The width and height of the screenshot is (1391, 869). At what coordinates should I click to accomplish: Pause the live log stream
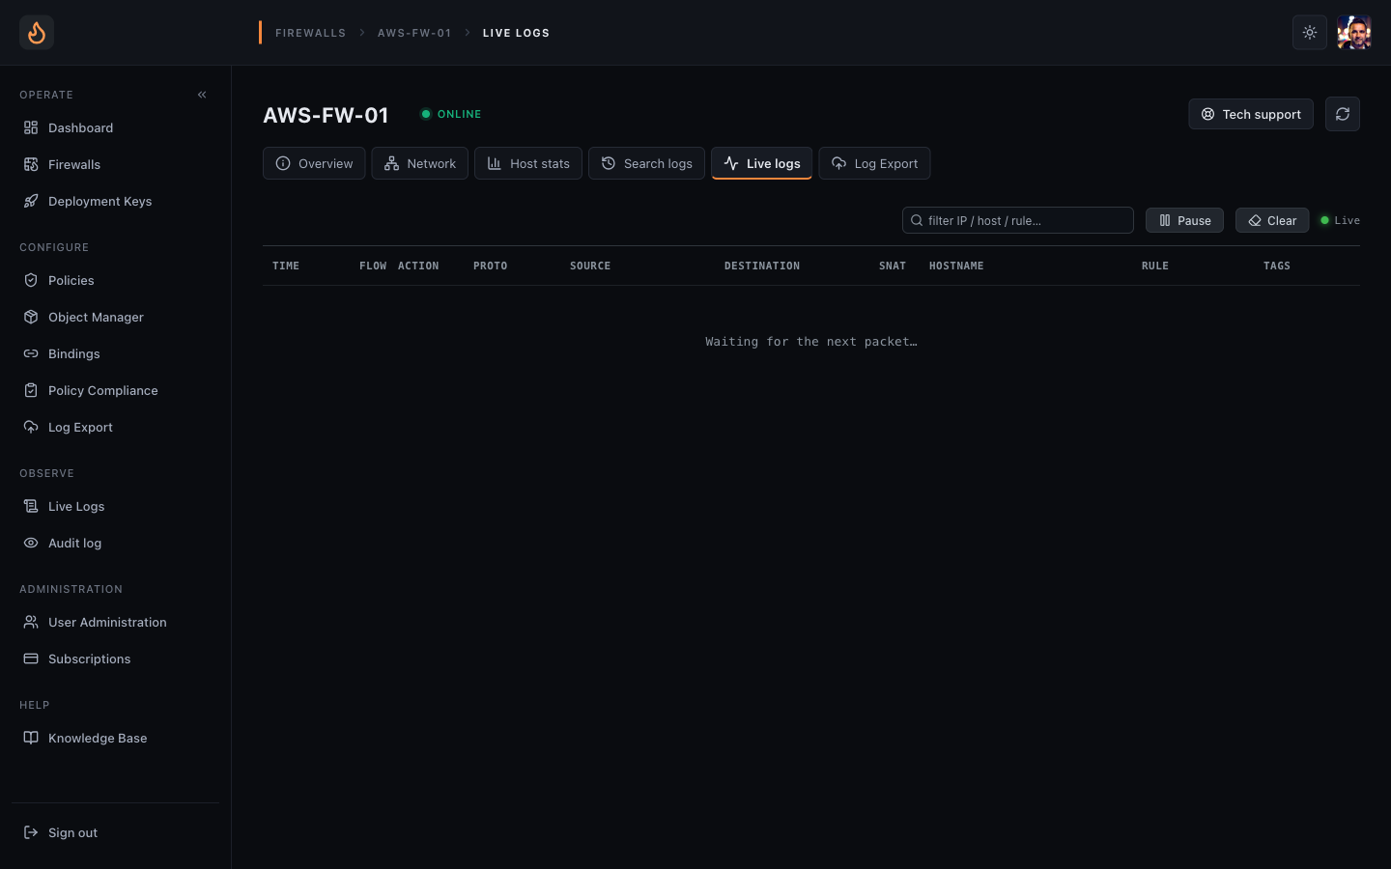click(x=1184, y=220)
